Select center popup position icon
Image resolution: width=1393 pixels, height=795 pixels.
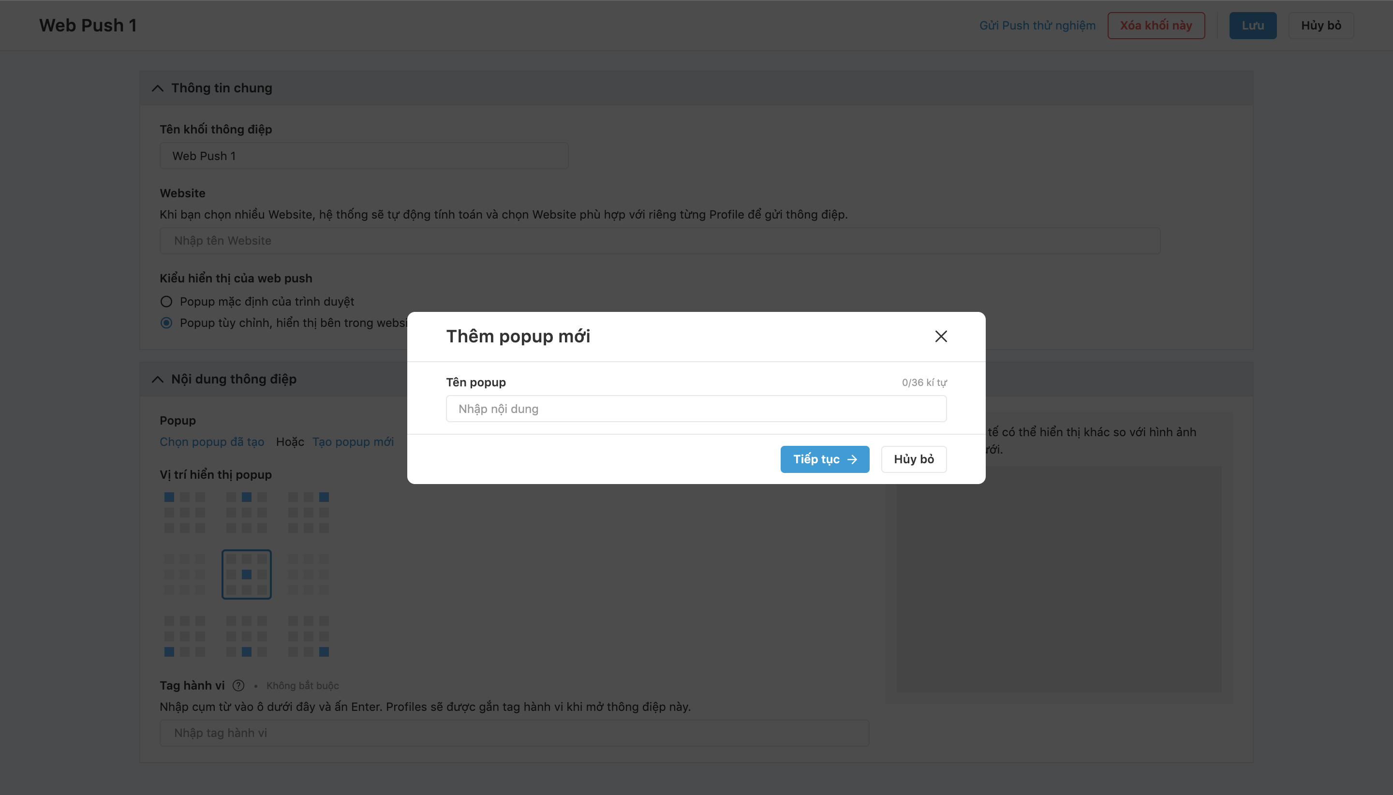click(246, 574)
